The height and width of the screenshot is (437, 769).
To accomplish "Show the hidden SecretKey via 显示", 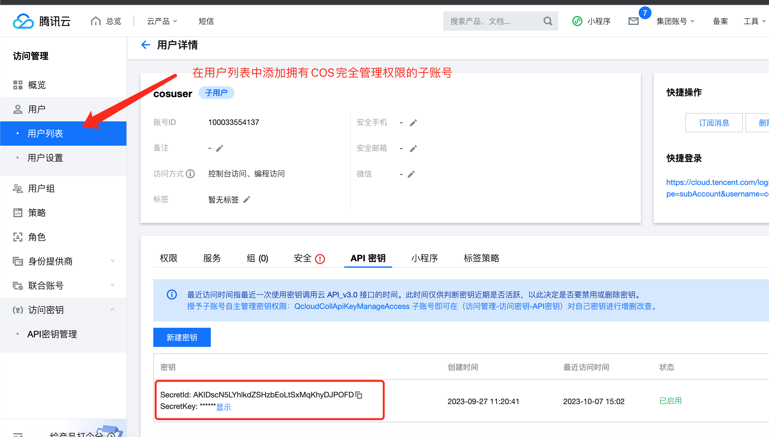I will (224, 407).
